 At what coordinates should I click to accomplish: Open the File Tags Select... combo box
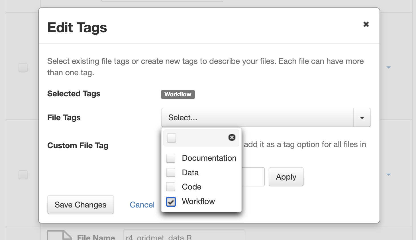(257, 117)
